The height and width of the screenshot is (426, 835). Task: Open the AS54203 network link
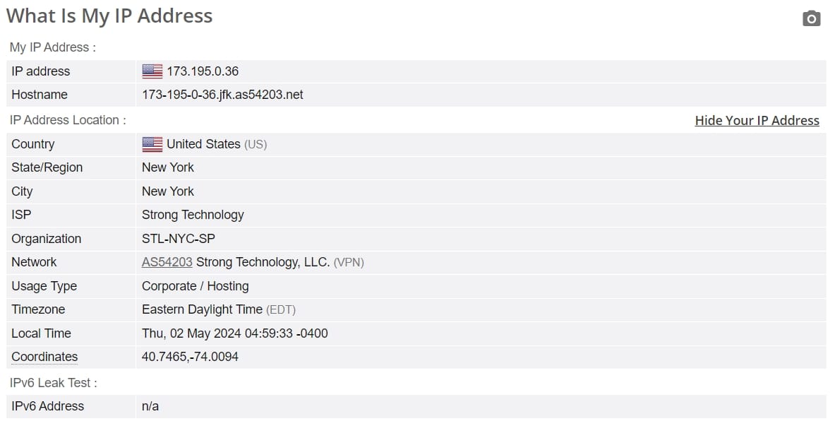point(167,262)
